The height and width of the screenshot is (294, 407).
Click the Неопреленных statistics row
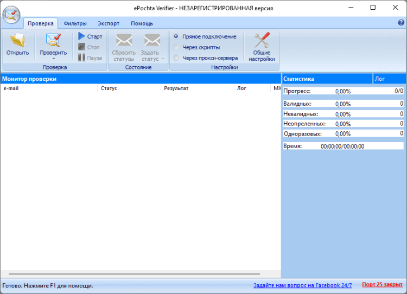coord(343,124)
